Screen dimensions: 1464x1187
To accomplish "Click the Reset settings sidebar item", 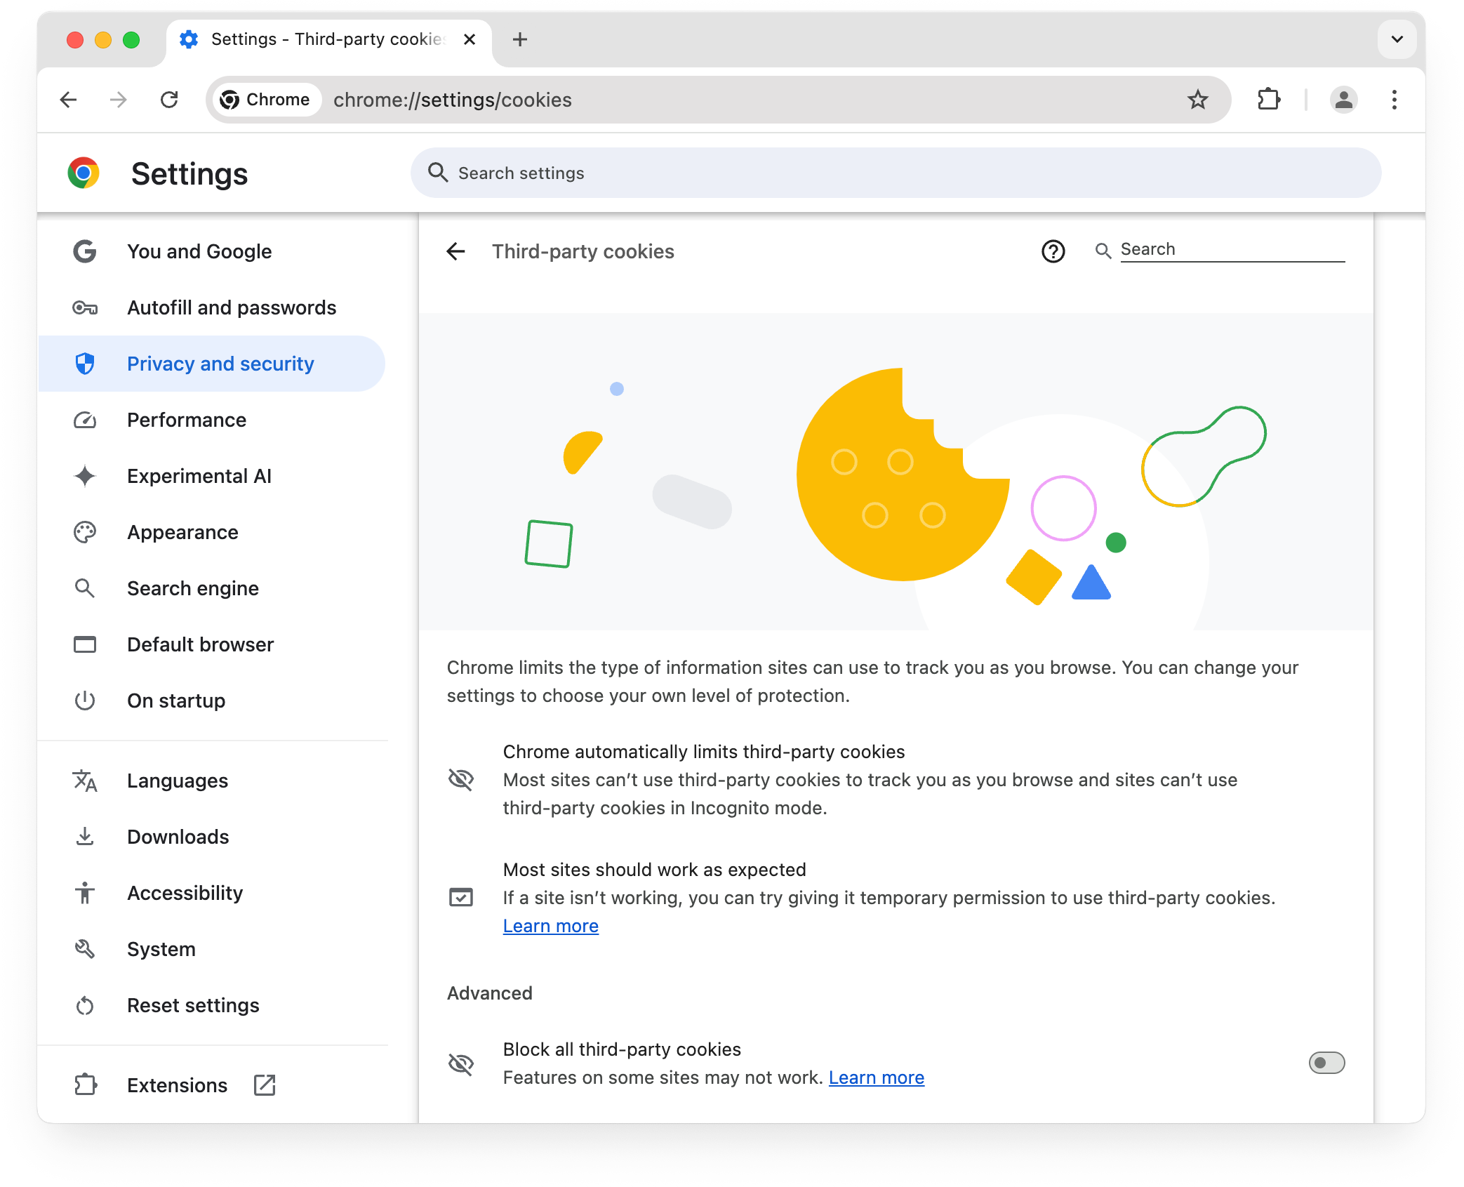I will pos(192,1005).
